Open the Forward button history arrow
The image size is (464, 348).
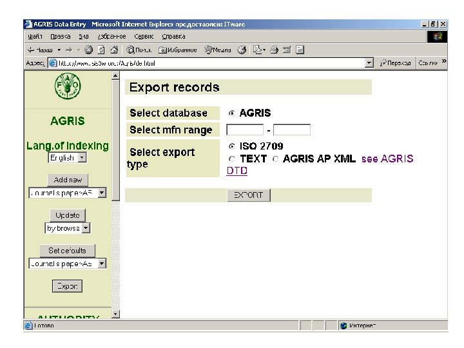tap(79, 50)
